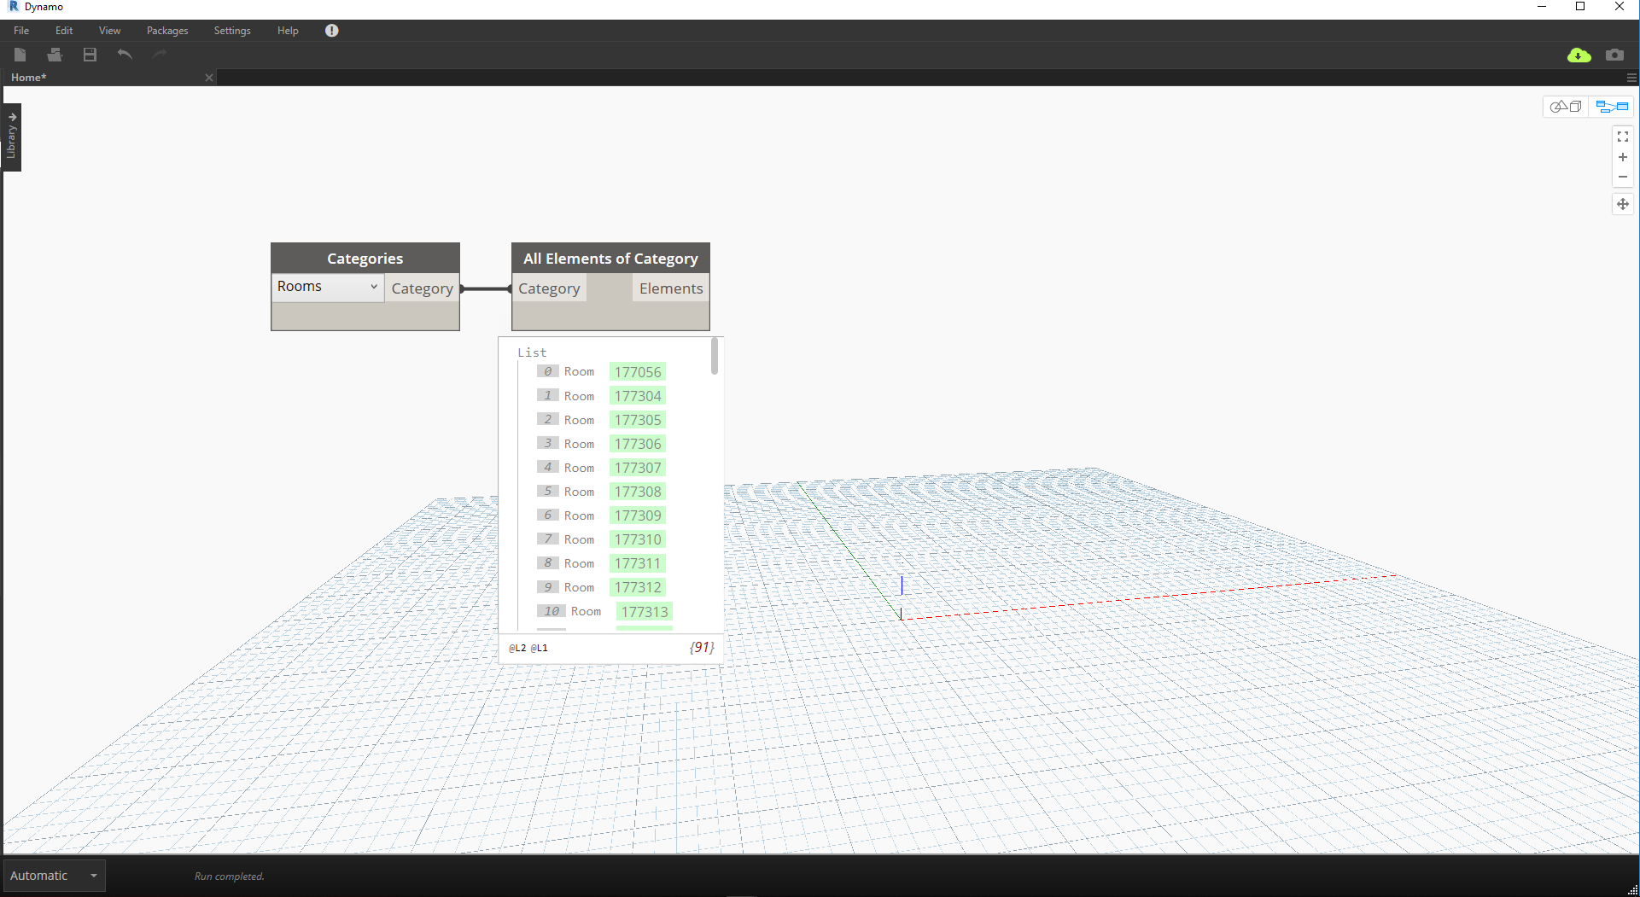This screenshot has height=897, width=1640.
Task: Click the New file icon in toolbar
Action: coord(20,55)
